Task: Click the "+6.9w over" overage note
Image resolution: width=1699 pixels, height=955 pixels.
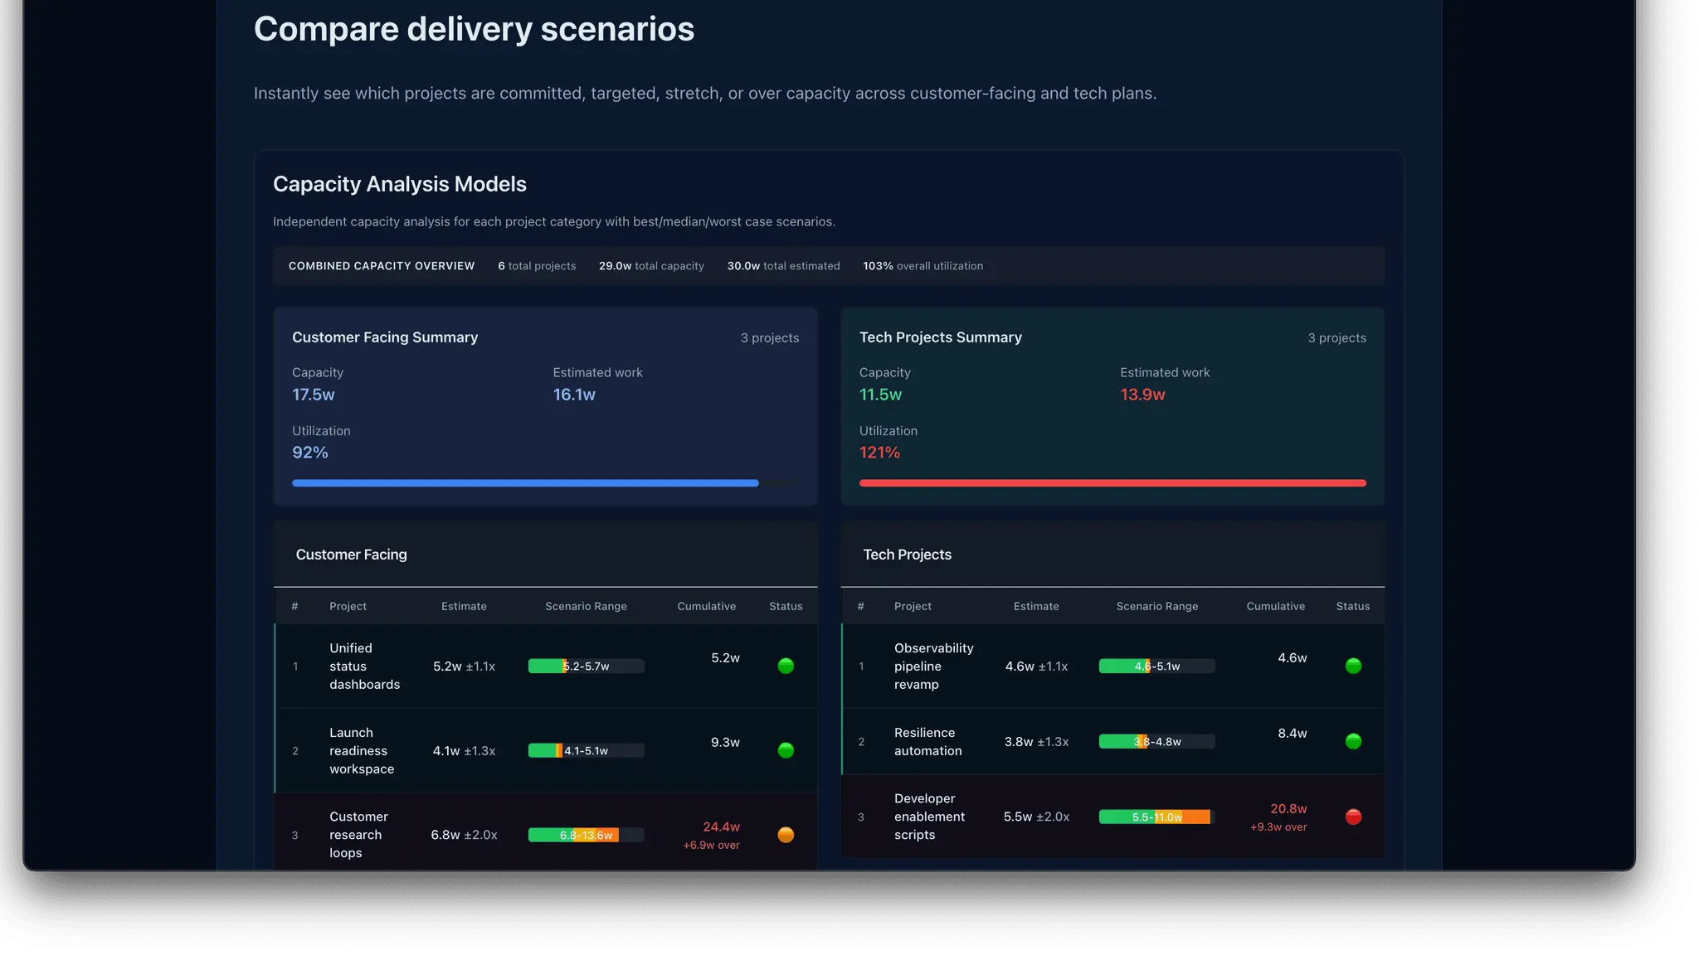Action: (711, 845)
